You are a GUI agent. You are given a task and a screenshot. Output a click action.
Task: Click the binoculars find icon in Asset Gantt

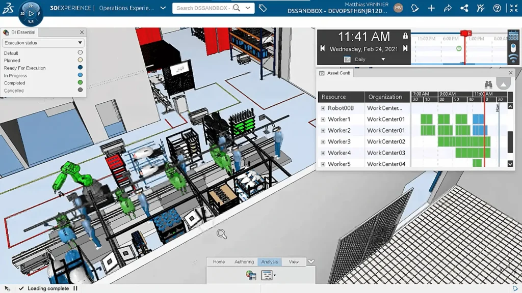click(488, 85)
